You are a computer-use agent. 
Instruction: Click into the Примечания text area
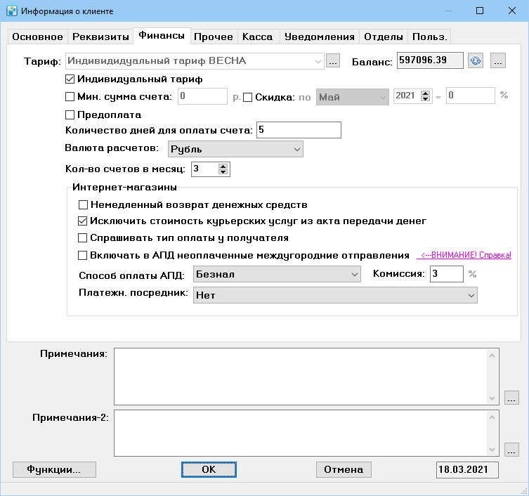[x=300, y=377]
